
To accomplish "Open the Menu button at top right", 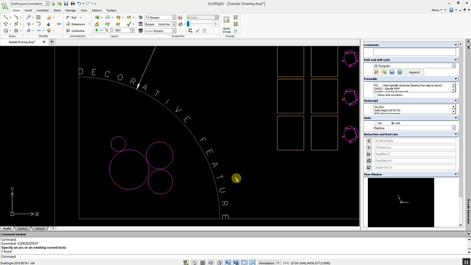I will point(437,10).
